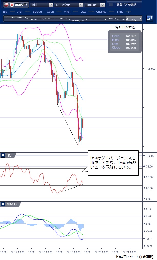157x260 pixels.
Task: Open the Bid price type dropdown
Action: pos(42,5)
